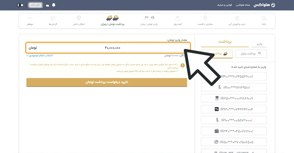The image size is (294, 153).
Task: Click bank logo of IR150 account
Action: [217, 142]
